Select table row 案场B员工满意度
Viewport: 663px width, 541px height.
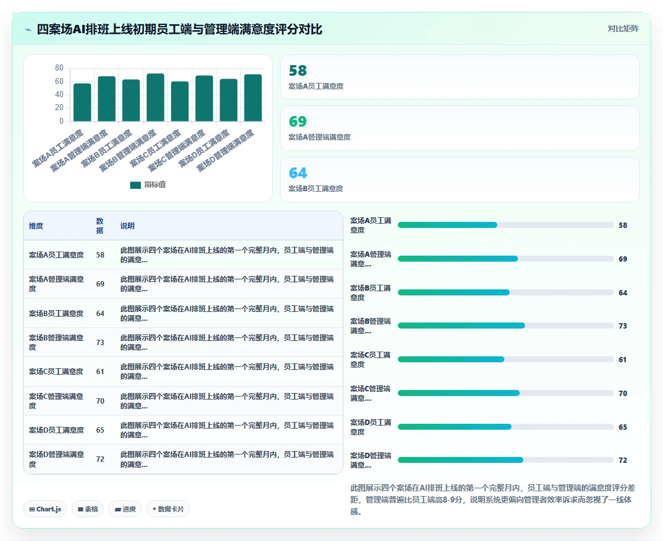[183, 313]
